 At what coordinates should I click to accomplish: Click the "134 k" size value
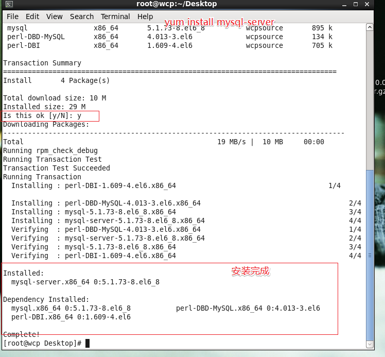tap(322, 37)
